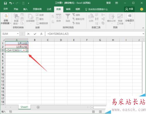The image size is (146, 114).
Task: Collapse the ribbon with the caret
Action: tap(143, 28)
